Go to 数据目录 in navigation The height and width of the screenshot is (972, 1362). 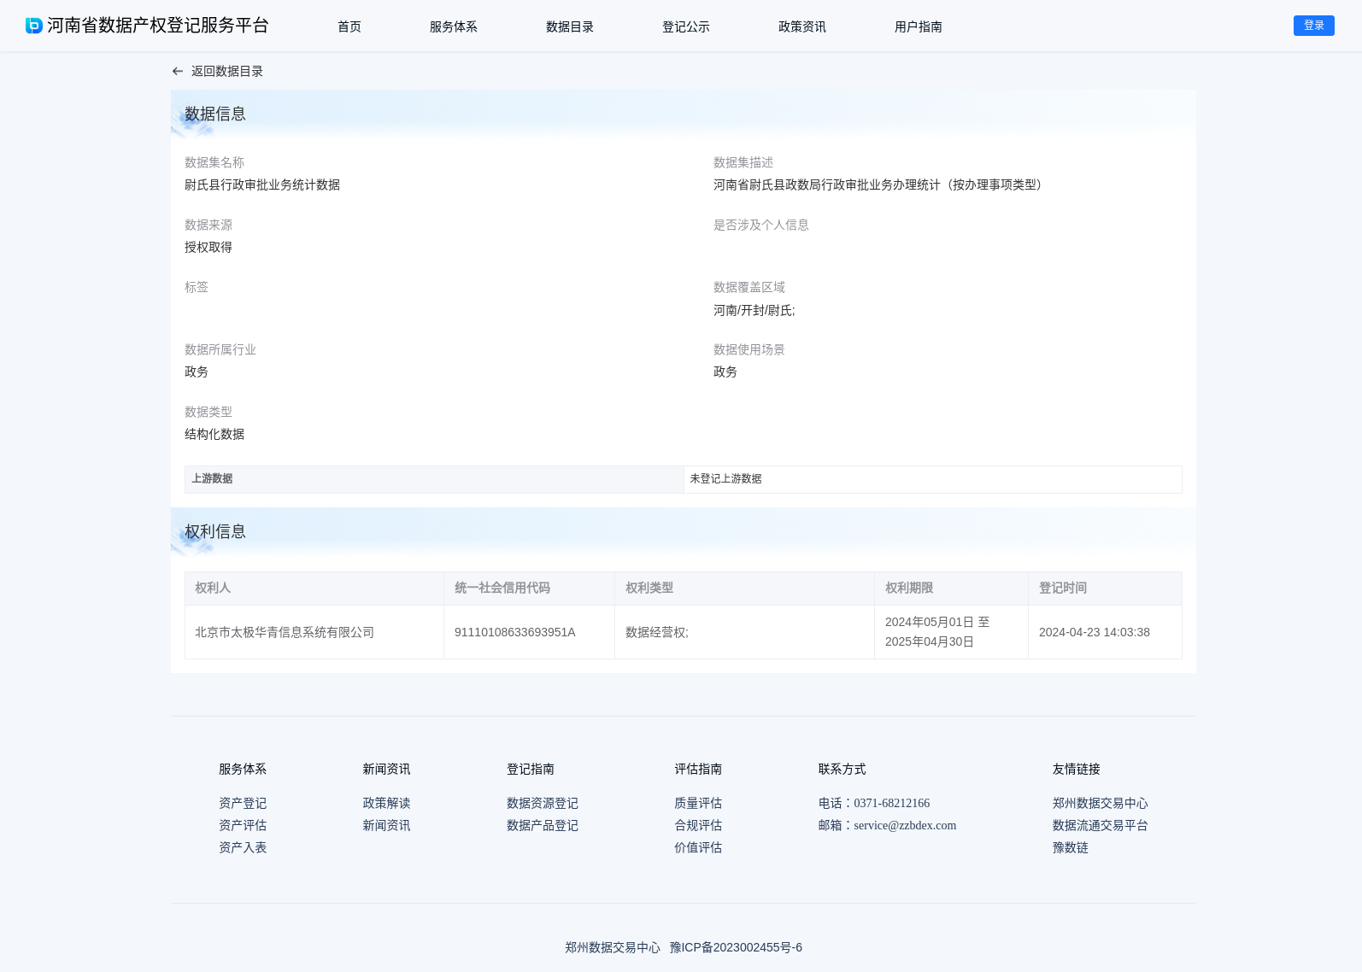tap(570, 26)
